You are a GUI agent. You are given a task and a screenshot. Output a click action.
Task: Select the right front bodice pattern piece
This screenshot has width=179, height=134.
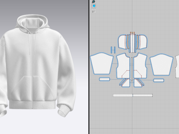[140, 66]
